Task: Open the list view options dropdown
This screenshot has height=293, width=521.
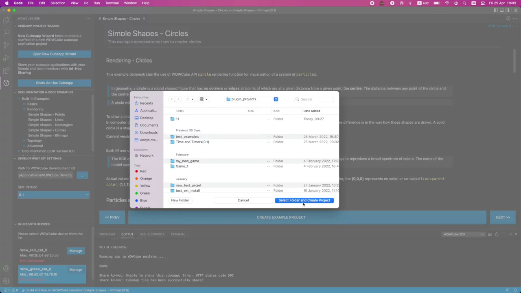Action: coord(189,99)
